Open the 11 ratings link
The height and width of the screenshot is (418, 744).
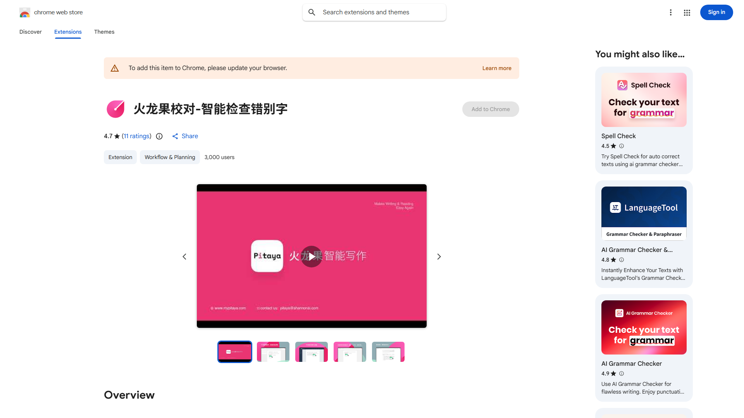(136, 136)
